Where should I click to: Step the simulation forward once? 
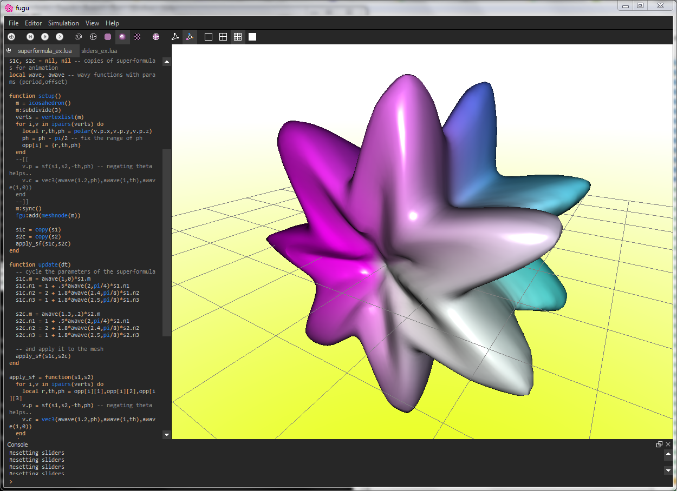60,37
